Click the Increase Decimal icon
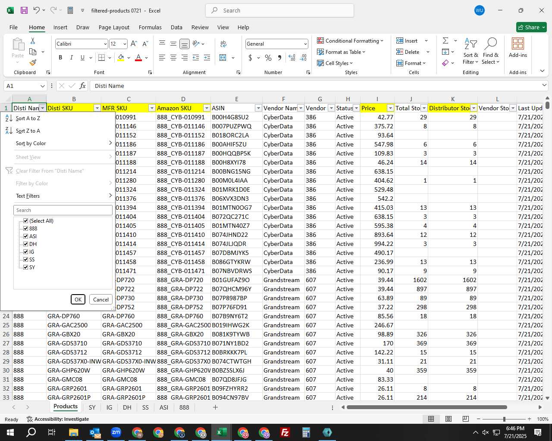The image size is (552, 441). click(x=292, y=58)
